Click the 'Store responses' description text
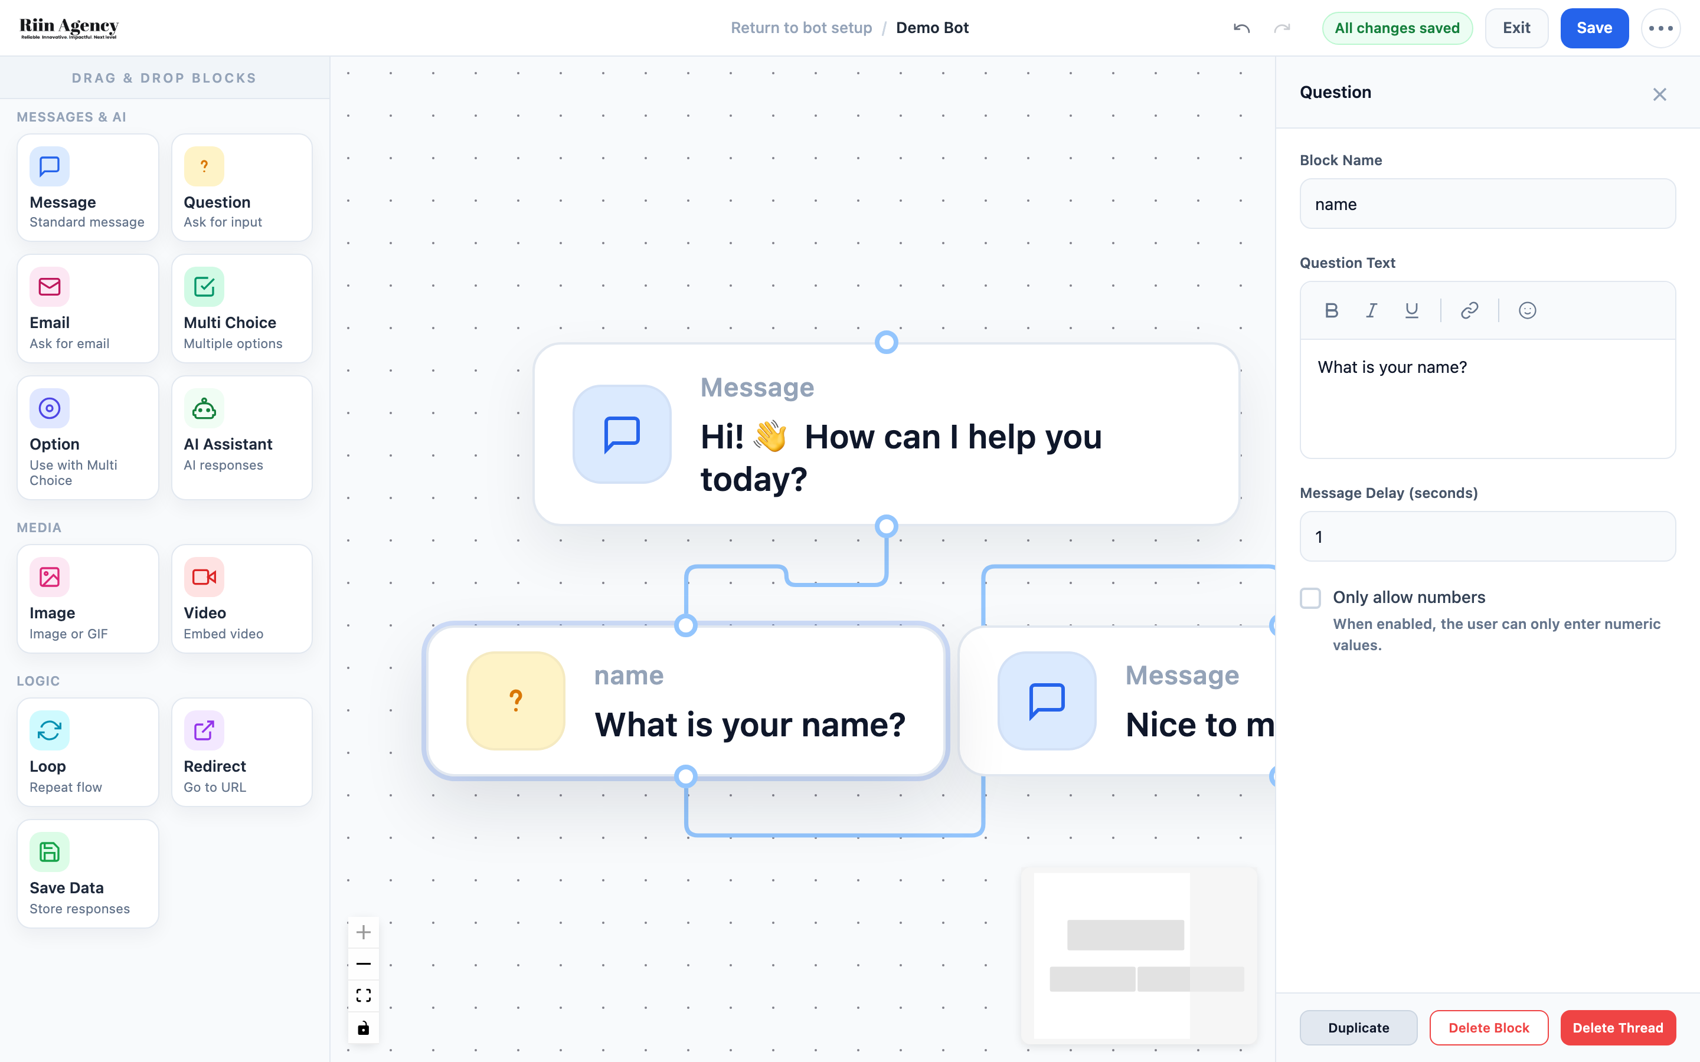The image size is (1700, 1062). (79, 909)
